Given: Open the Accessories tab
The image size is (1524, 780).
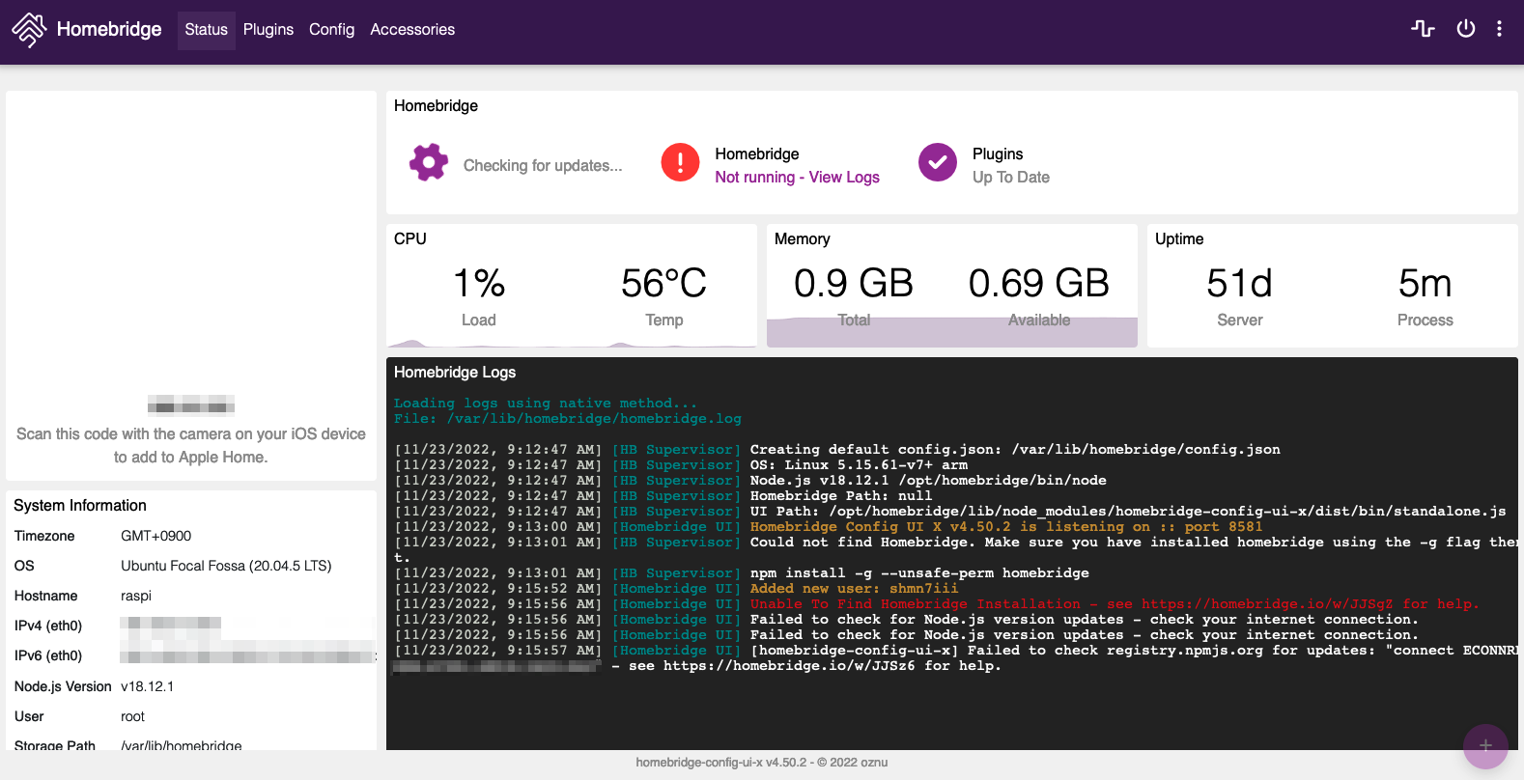Looking at the screenshot, I should coord(412,30).
